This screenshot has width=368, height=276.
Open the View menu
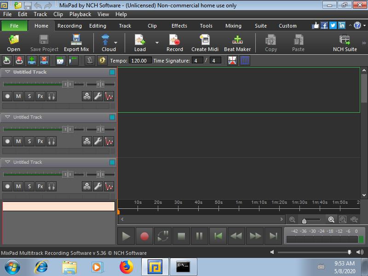103,14
